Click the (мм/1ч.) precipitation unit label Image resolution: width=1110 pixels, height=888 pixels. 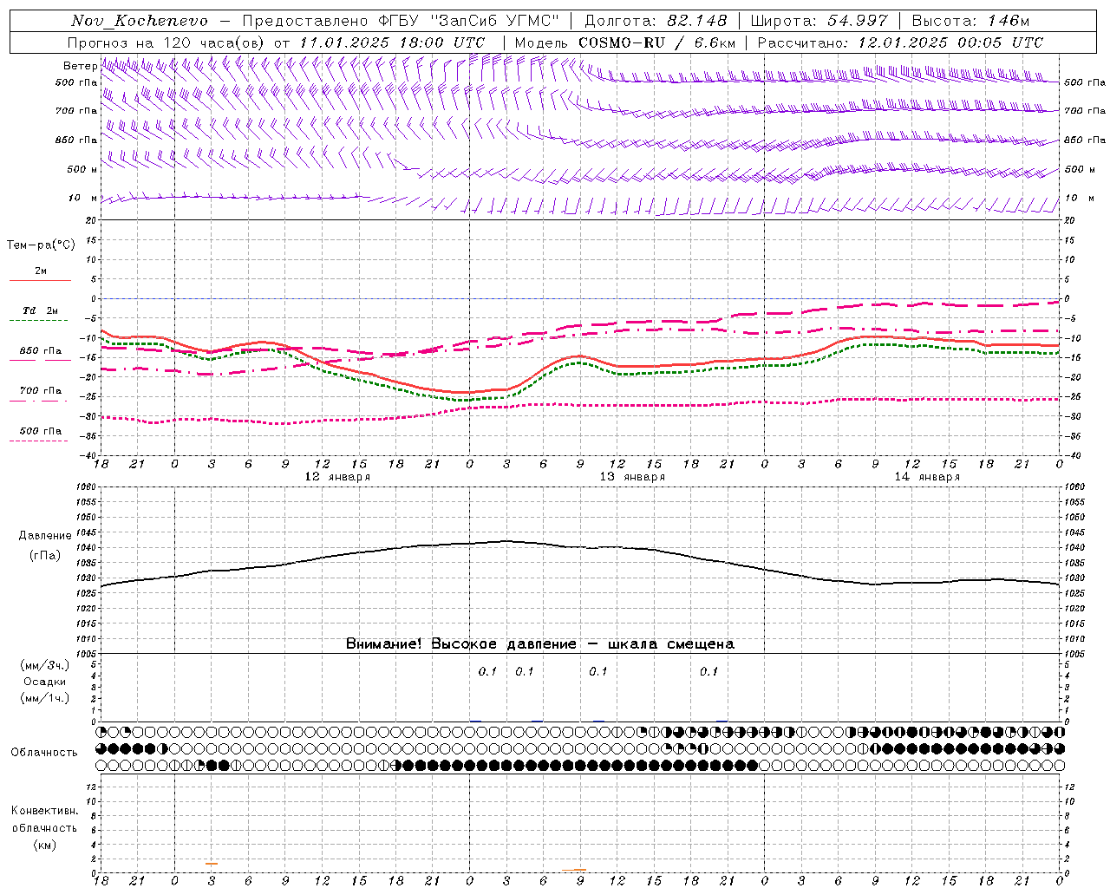(x=45, y=698)
